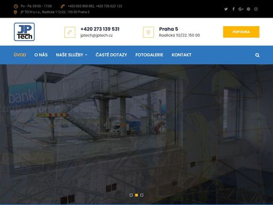Click the map pin icon box
Viewport: 273px width, 205px height.
[148, 32]
